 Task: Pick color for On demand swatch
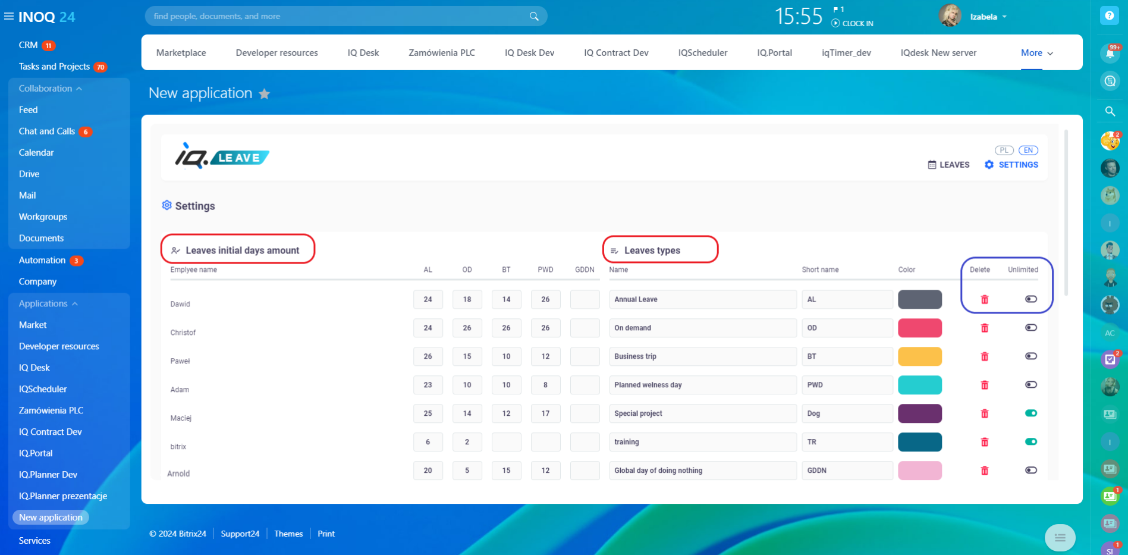(920, 328)
